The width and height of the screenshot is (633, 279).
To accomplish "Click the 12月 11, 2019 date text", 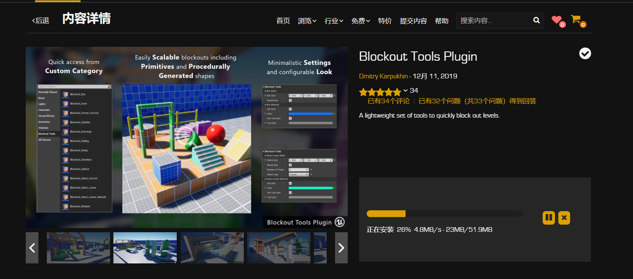I will pos(435,76).
